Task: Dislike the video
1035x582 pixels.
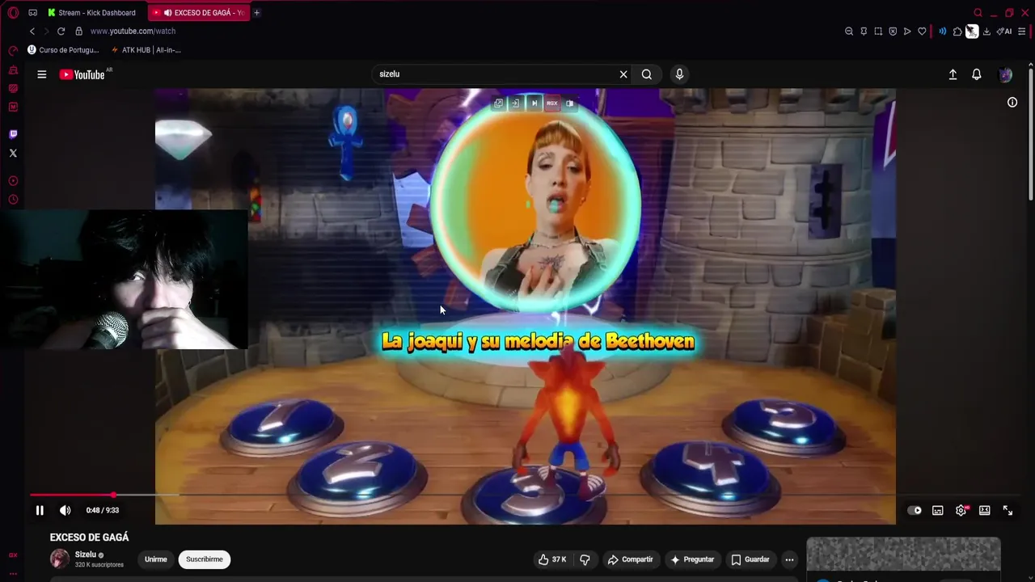Action: [585, 559]
